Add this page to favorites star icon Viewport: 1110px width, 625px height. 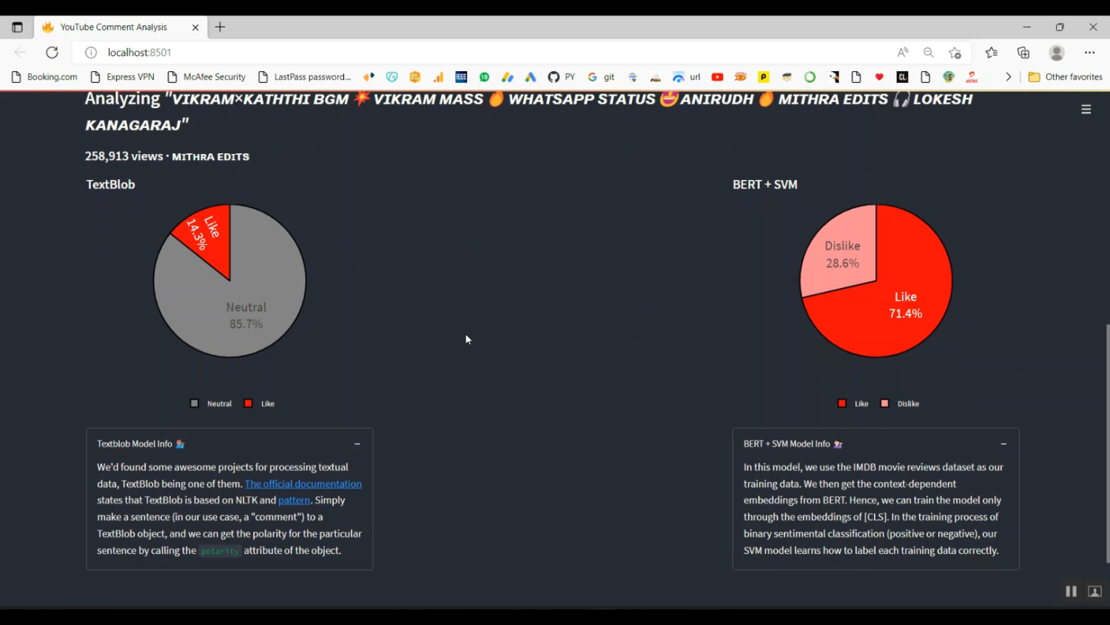955,53
